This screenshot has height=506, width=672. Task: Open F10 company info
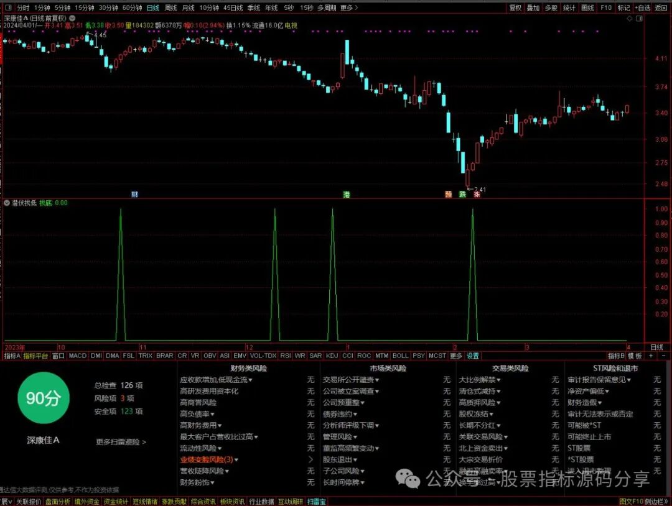[x=606, y=7]
